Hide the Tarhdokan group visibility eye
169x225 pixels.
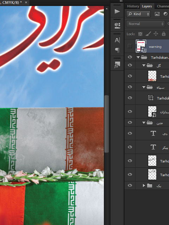pyautogui.click(x=130, y=57)
